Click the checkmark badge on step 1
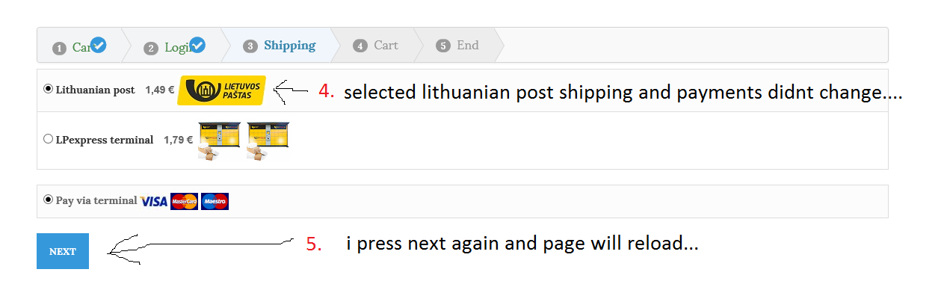Image resolution: width=944 pixels, height=293 pixels. (x=98, y=45)
